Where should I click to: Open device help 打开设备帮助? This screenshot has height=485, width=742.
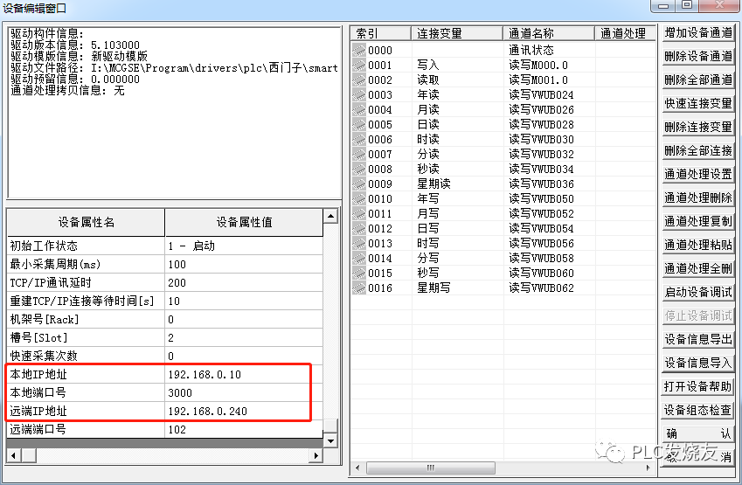tap(698, 386)
